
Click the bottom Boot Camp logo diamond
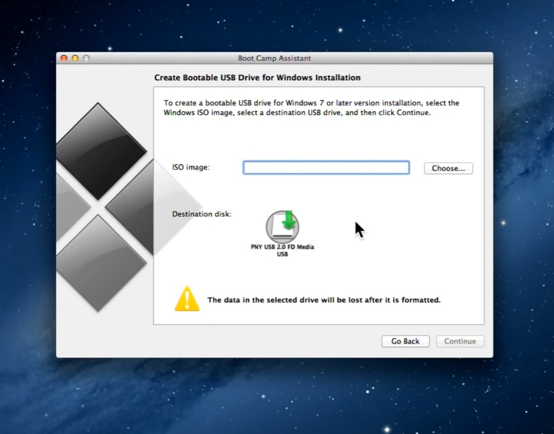pyautogui.click(x=99, y=263)
